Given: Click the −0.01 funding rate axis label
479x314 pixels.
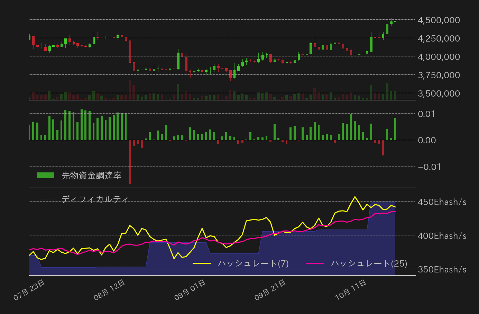Looking at the screenshot, I should click(429, 167).
